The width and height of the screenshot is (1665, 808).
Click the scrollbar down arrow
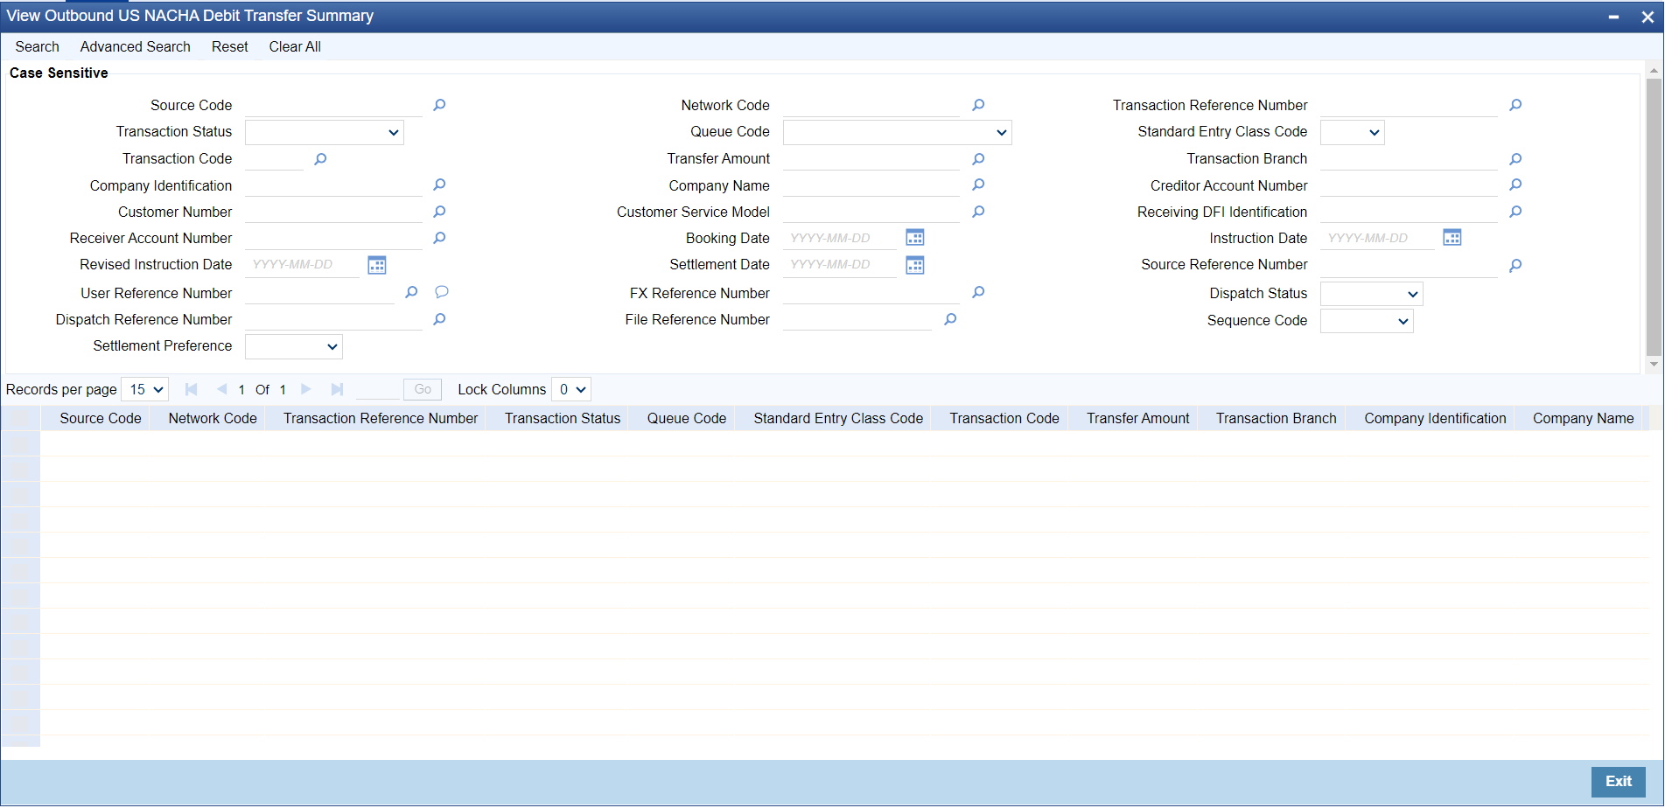coord(1654,365)
